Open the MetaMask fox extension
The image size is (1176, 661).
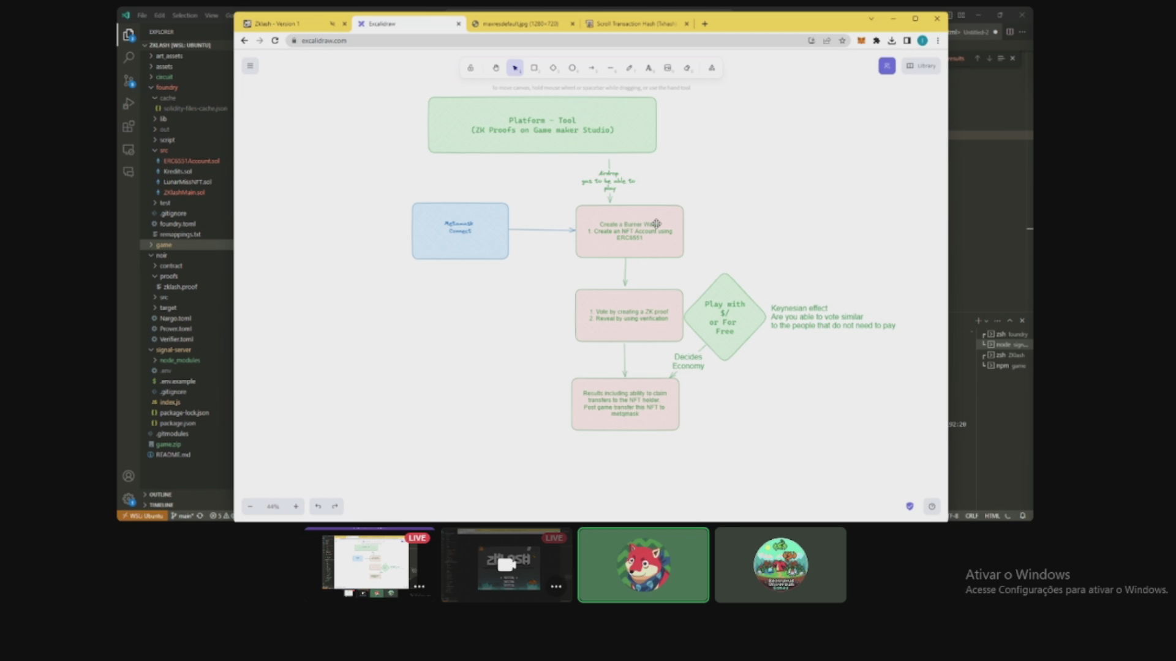click(x=861, y=40)
